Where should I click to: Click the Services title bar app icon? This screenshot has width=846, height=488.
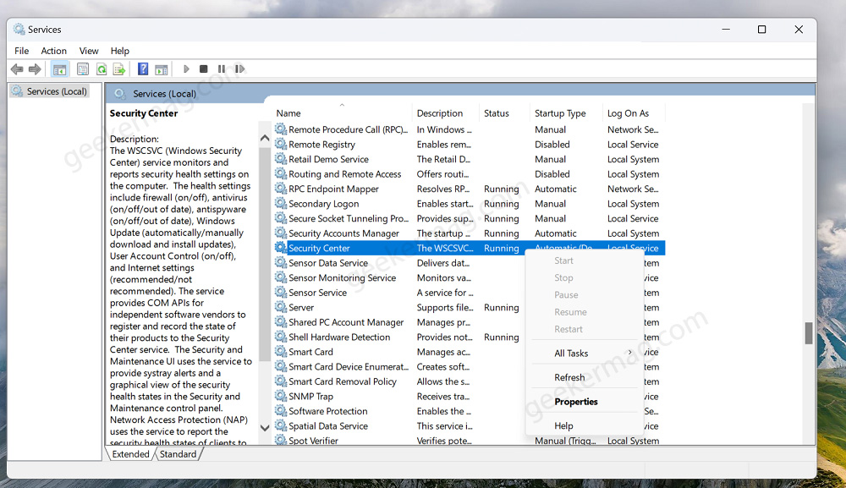19,29
